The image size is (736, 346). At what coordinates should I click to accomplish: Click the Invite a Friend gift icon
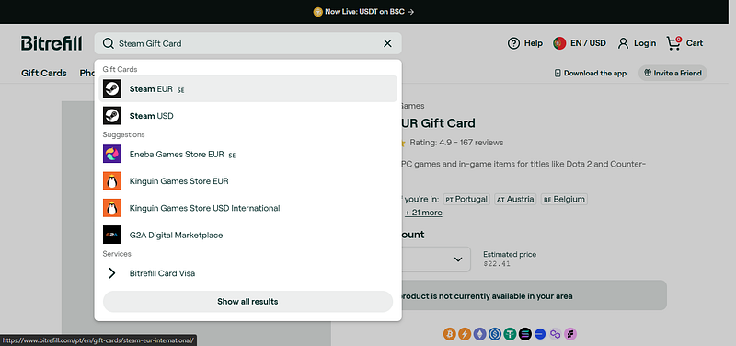point(648,74)
